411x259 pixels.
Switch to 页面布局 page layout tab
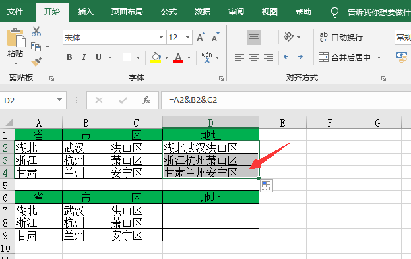click(x=127, y=12)
